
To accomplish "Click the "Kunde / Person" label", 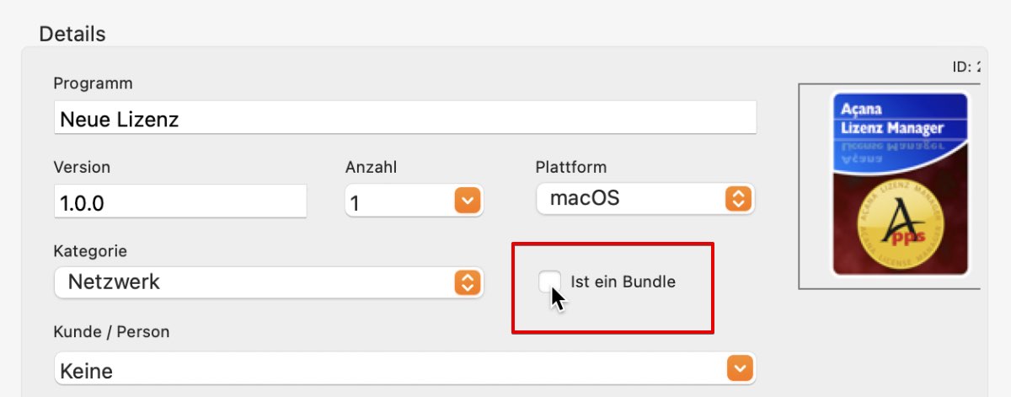I will [111, 331].
